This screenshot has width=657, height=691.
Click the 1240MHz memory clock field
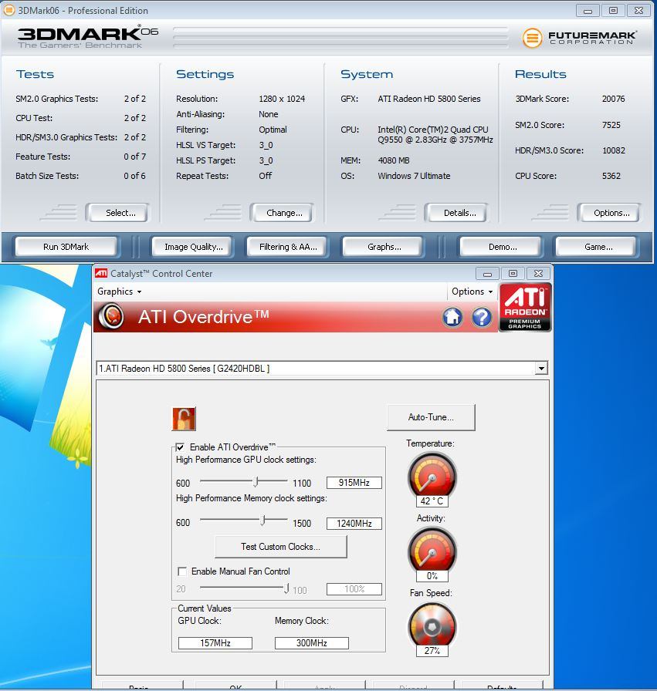click(354, 524)
